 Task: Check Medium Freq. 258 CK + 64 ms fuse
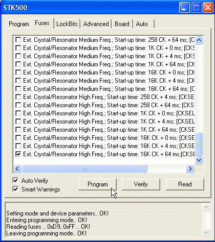pos(18,40)
